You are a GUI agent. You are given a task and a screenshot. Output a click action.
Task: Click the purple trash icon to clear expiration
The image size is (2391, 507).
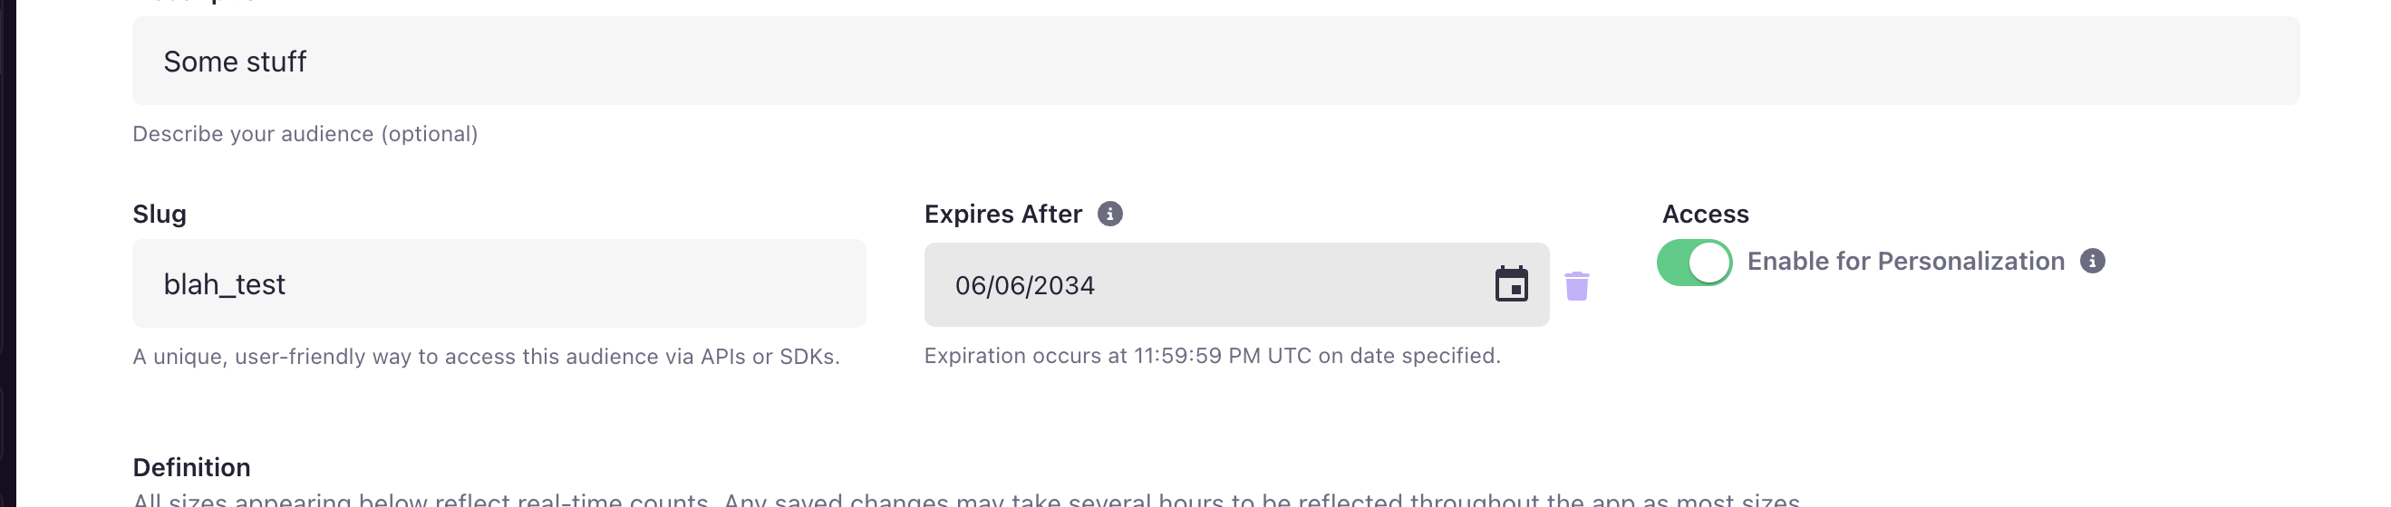[1577, 285]
